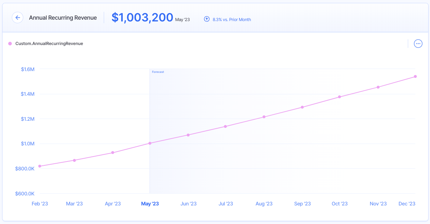Open the chart options ellipsis menu
The image size is (430, 224).
[x=418, y=44]
